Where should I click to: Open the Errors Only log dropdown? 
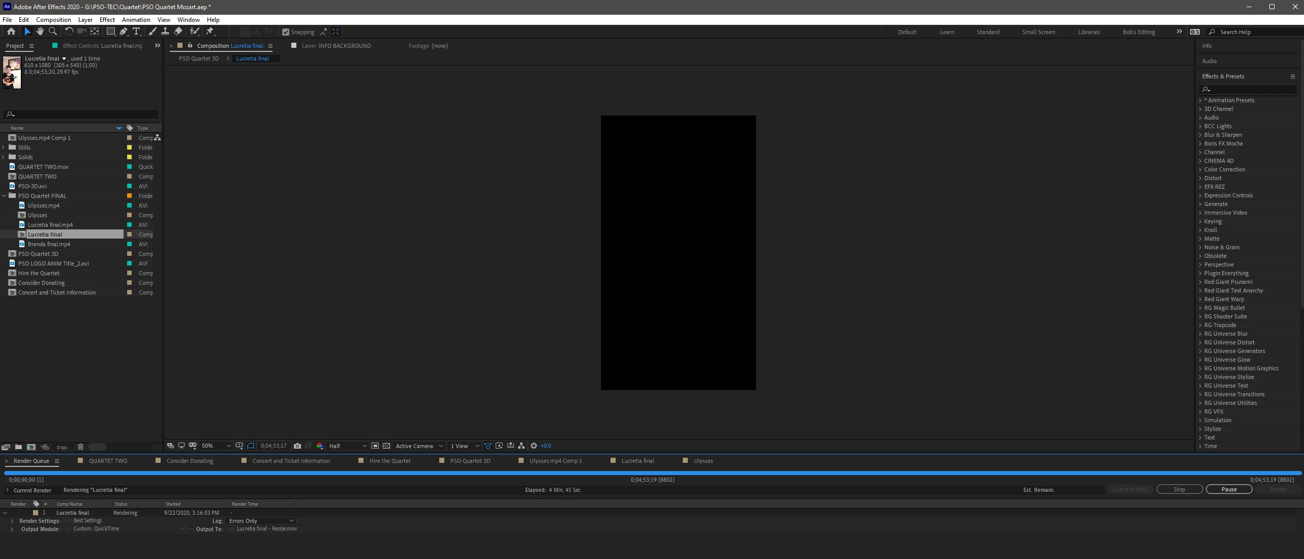261,521
